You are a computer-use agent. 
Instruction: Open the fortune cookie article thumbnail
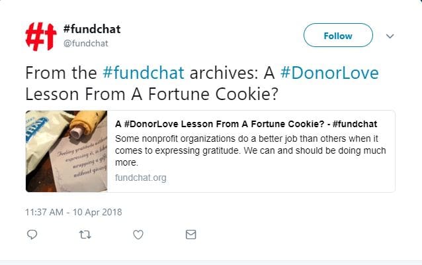(x=67, y=151)
